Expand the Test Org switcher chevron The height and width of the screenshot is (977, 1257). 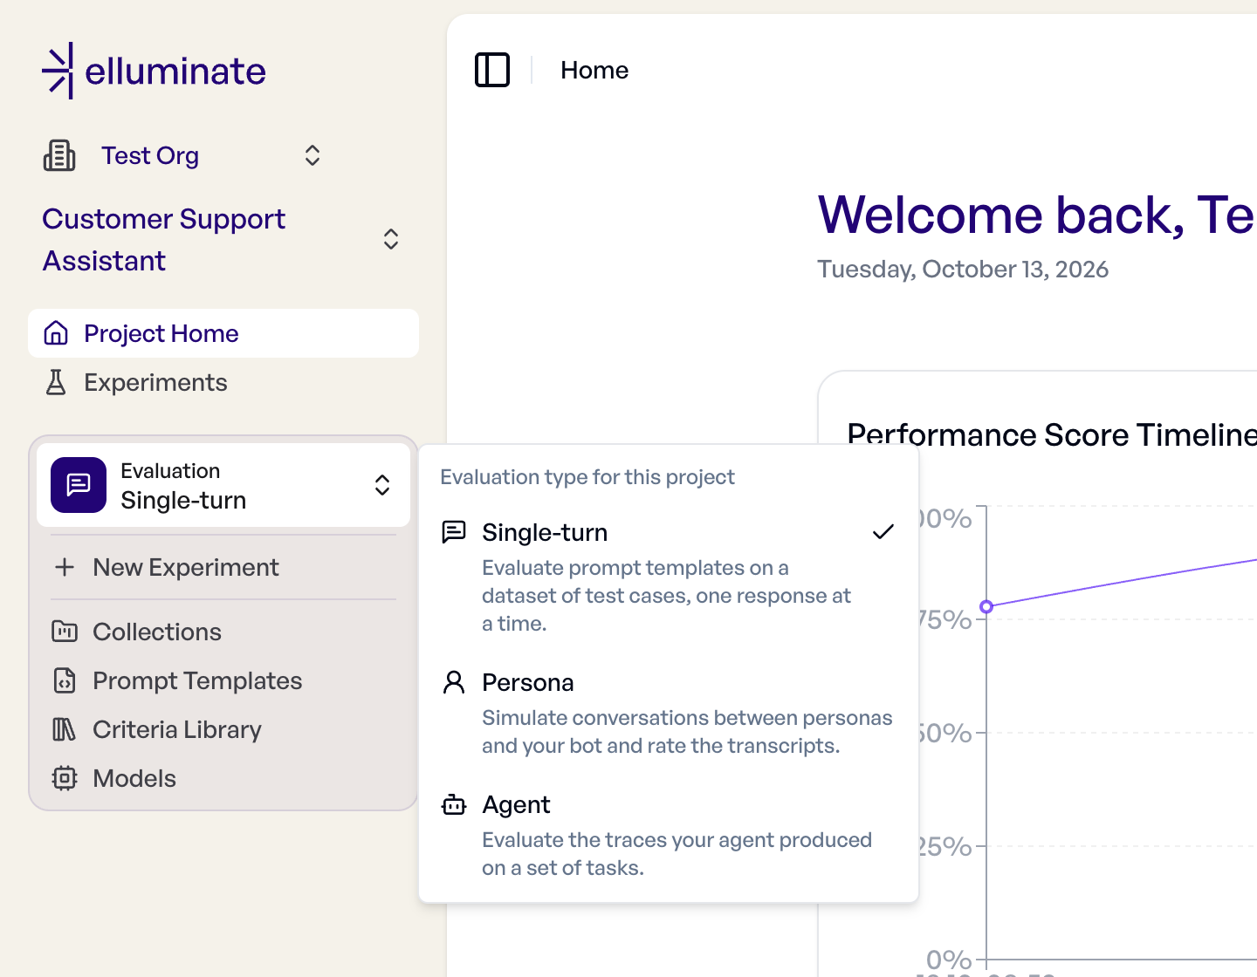(313, 155)
